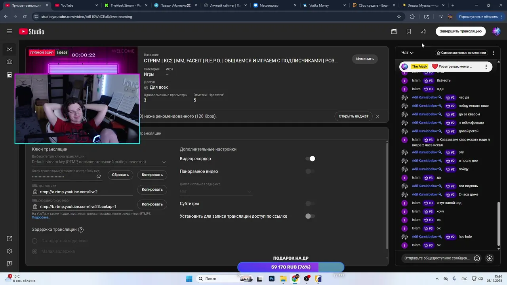This screenshot has height=285, width=507.
Task: Open File Explorer from the taskbar
Action: click(x=283, y=279)
